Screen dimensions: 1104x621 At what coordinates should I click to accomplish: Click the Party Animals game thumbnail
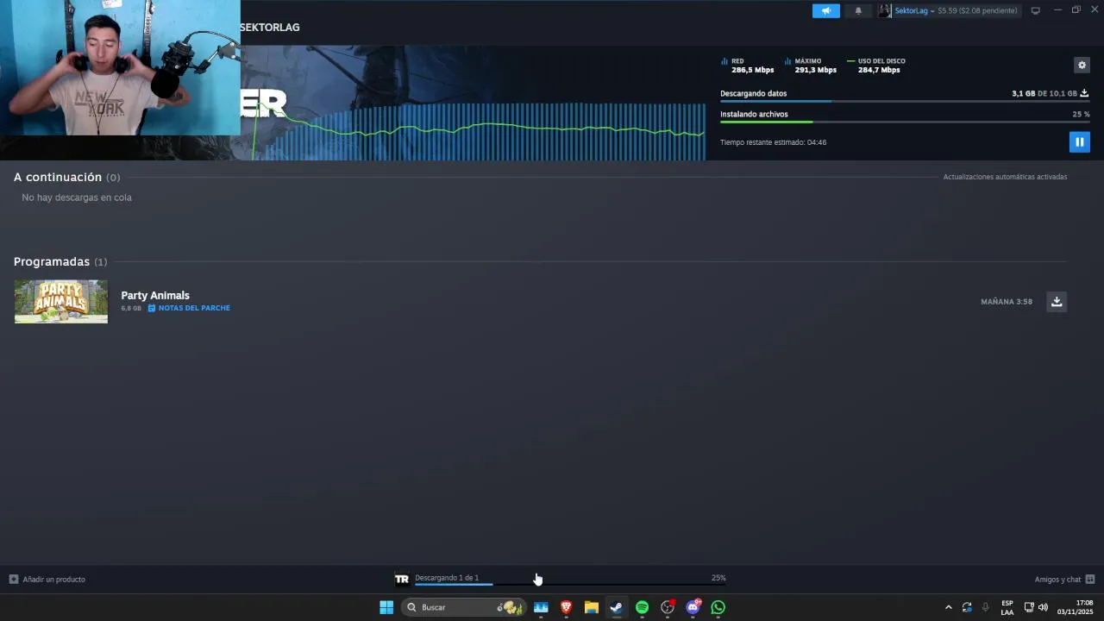point(61,301)
